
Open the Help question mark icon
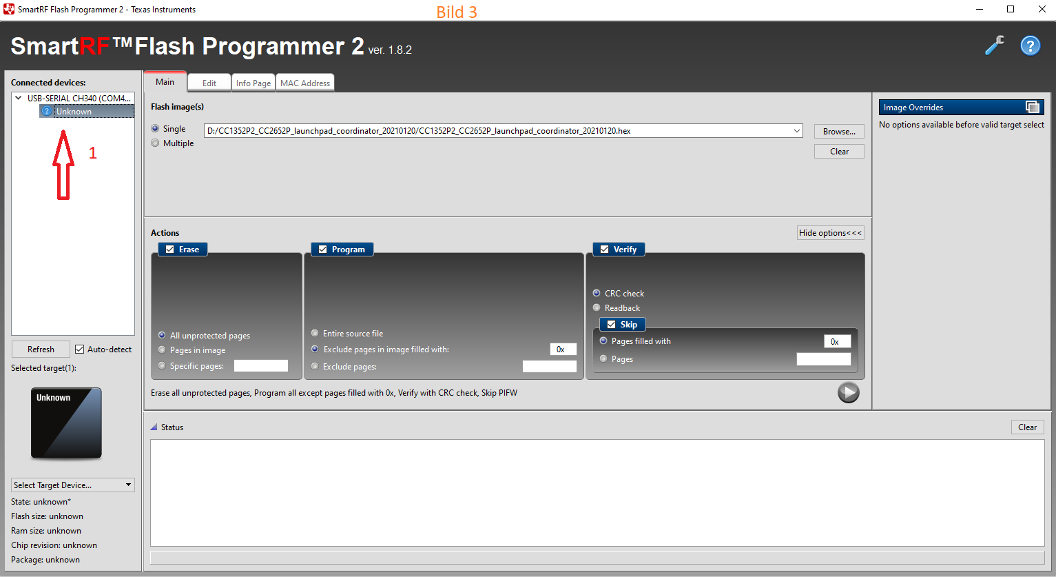1030,45
